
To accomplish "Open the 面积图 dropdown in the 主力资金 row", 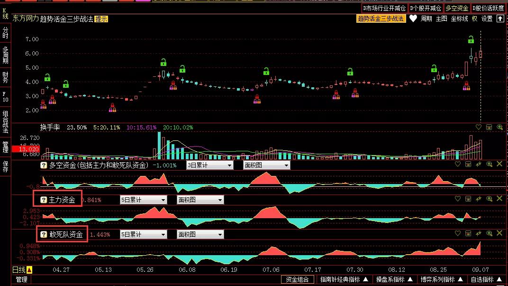I will pos(200,200).
